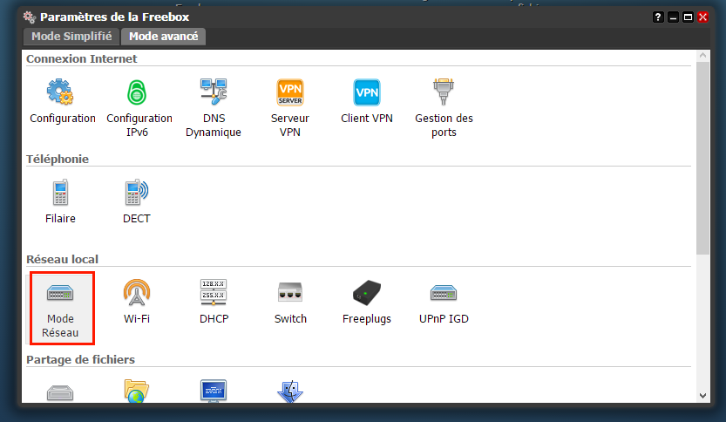Open DHCP settings icon

pyautogui.click(x=214, y=292)
